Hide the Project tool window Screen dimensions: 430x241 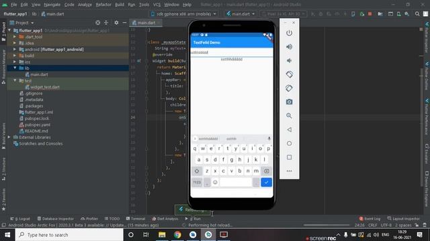(124, 23)
